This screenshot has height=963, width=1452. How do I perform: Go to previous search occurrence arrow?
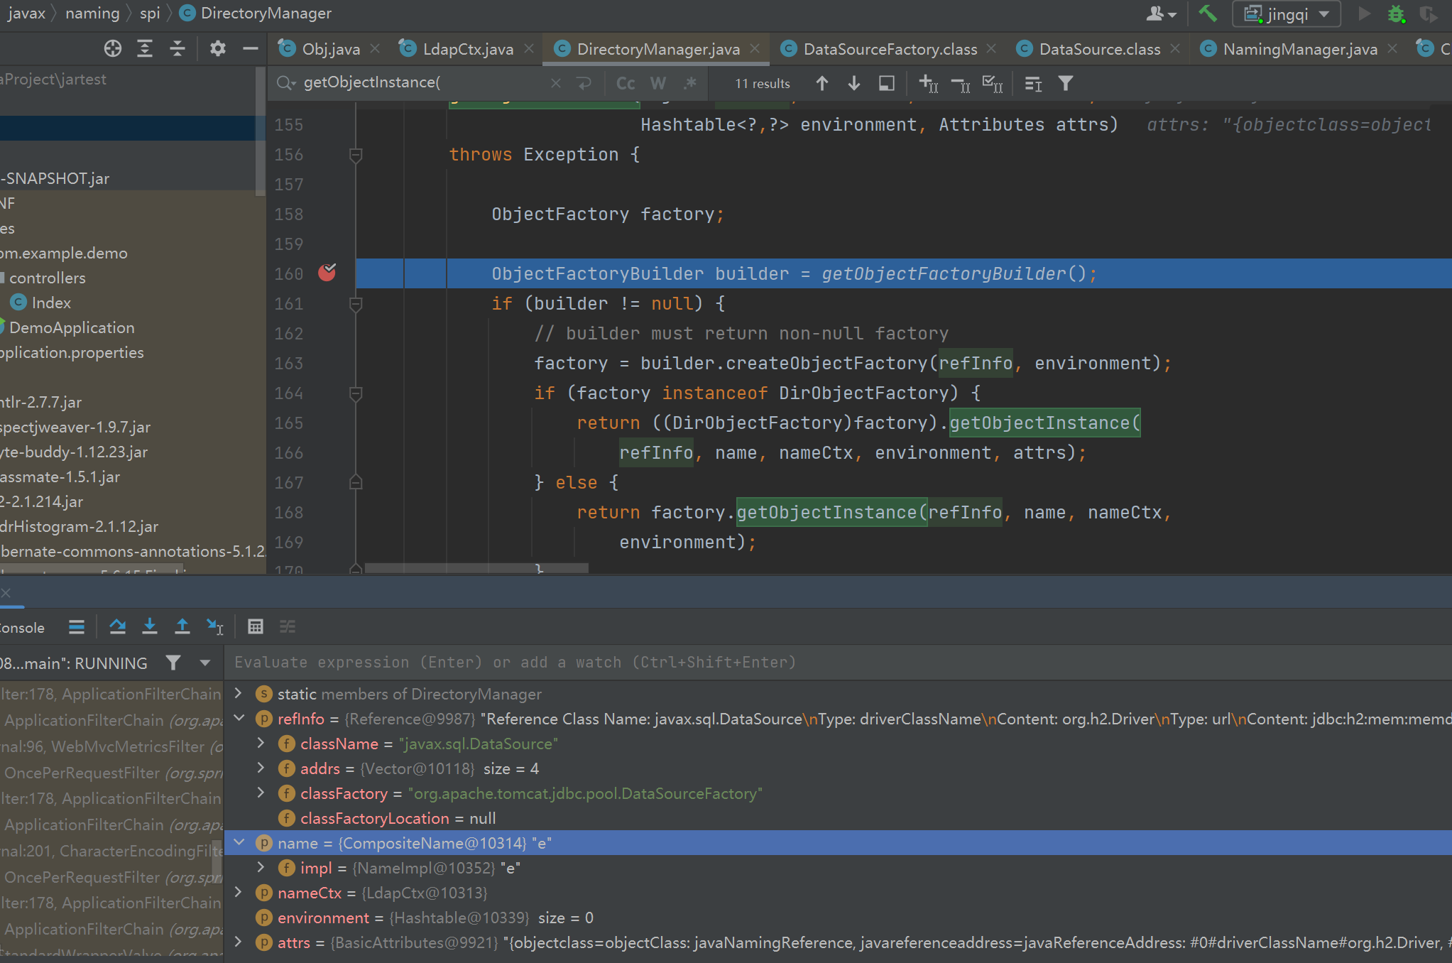pyautogui.click(x=822, y=84)
